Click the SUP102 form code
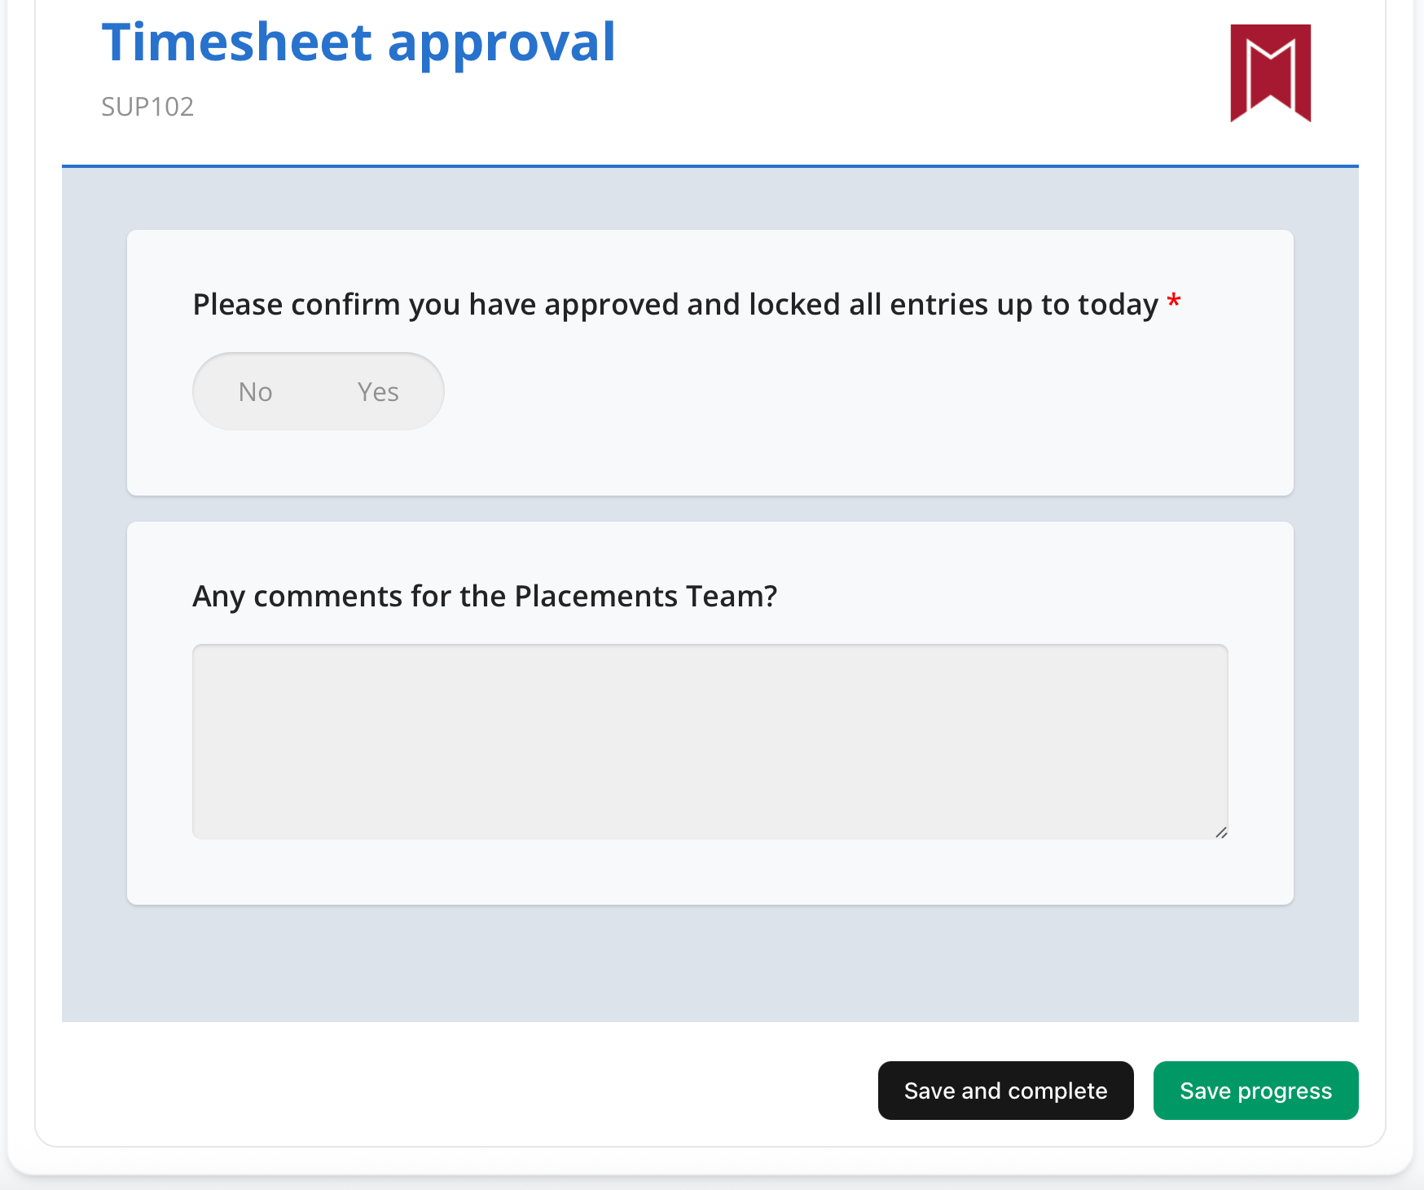Viewport: 1424px width, 1190px height. [147, 107]
